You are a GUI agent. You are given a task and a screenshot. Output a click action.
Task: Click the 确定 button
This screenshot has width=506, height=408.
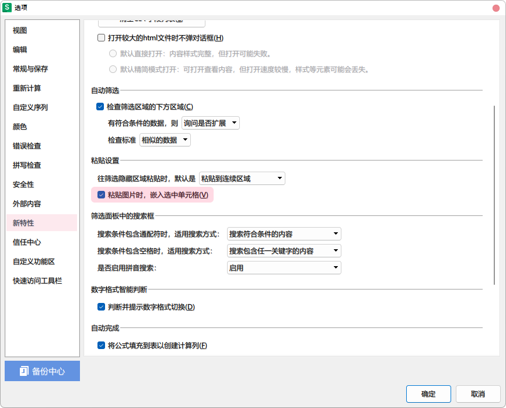(428, 394)
